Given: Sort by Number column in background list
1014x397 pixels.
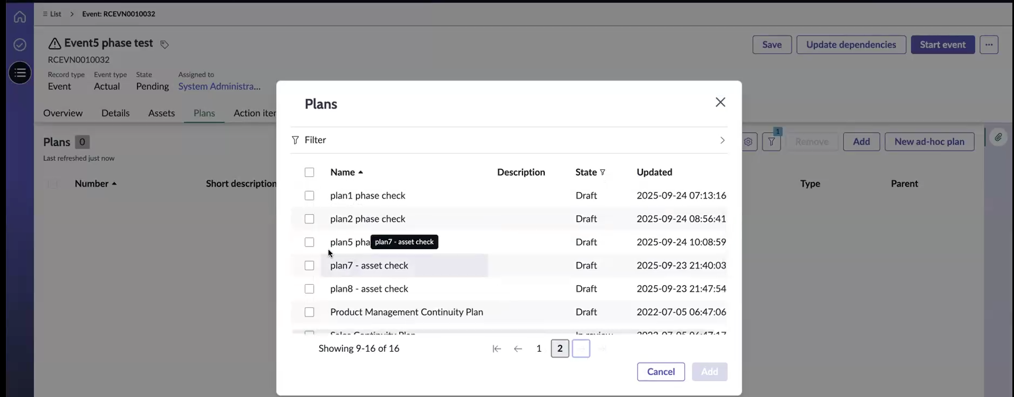Looking at the screenshot, I should coord(95,184).
